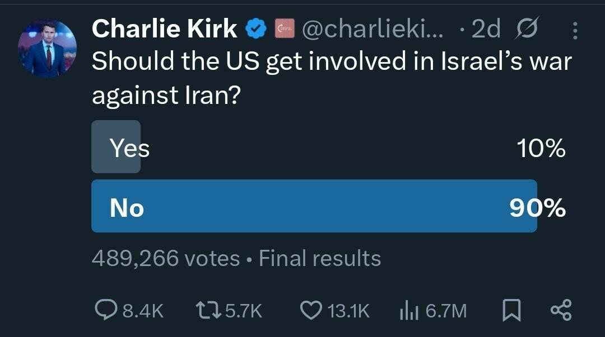This screenshot has width=605, height=337.
Task: Click the 489,266 votes text
Action: pyautogui.click(x=166, y=258)
